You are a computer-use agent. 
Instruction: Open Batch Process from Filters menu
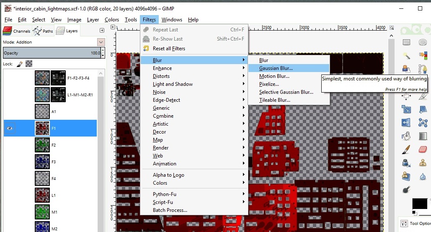click(170, 210)
